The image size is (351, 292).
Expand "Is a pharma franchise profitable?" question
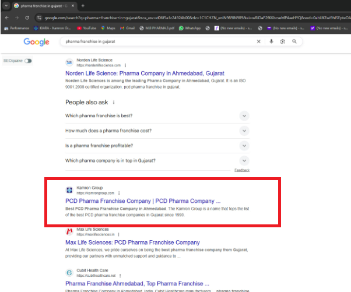[x=244, y=146]
